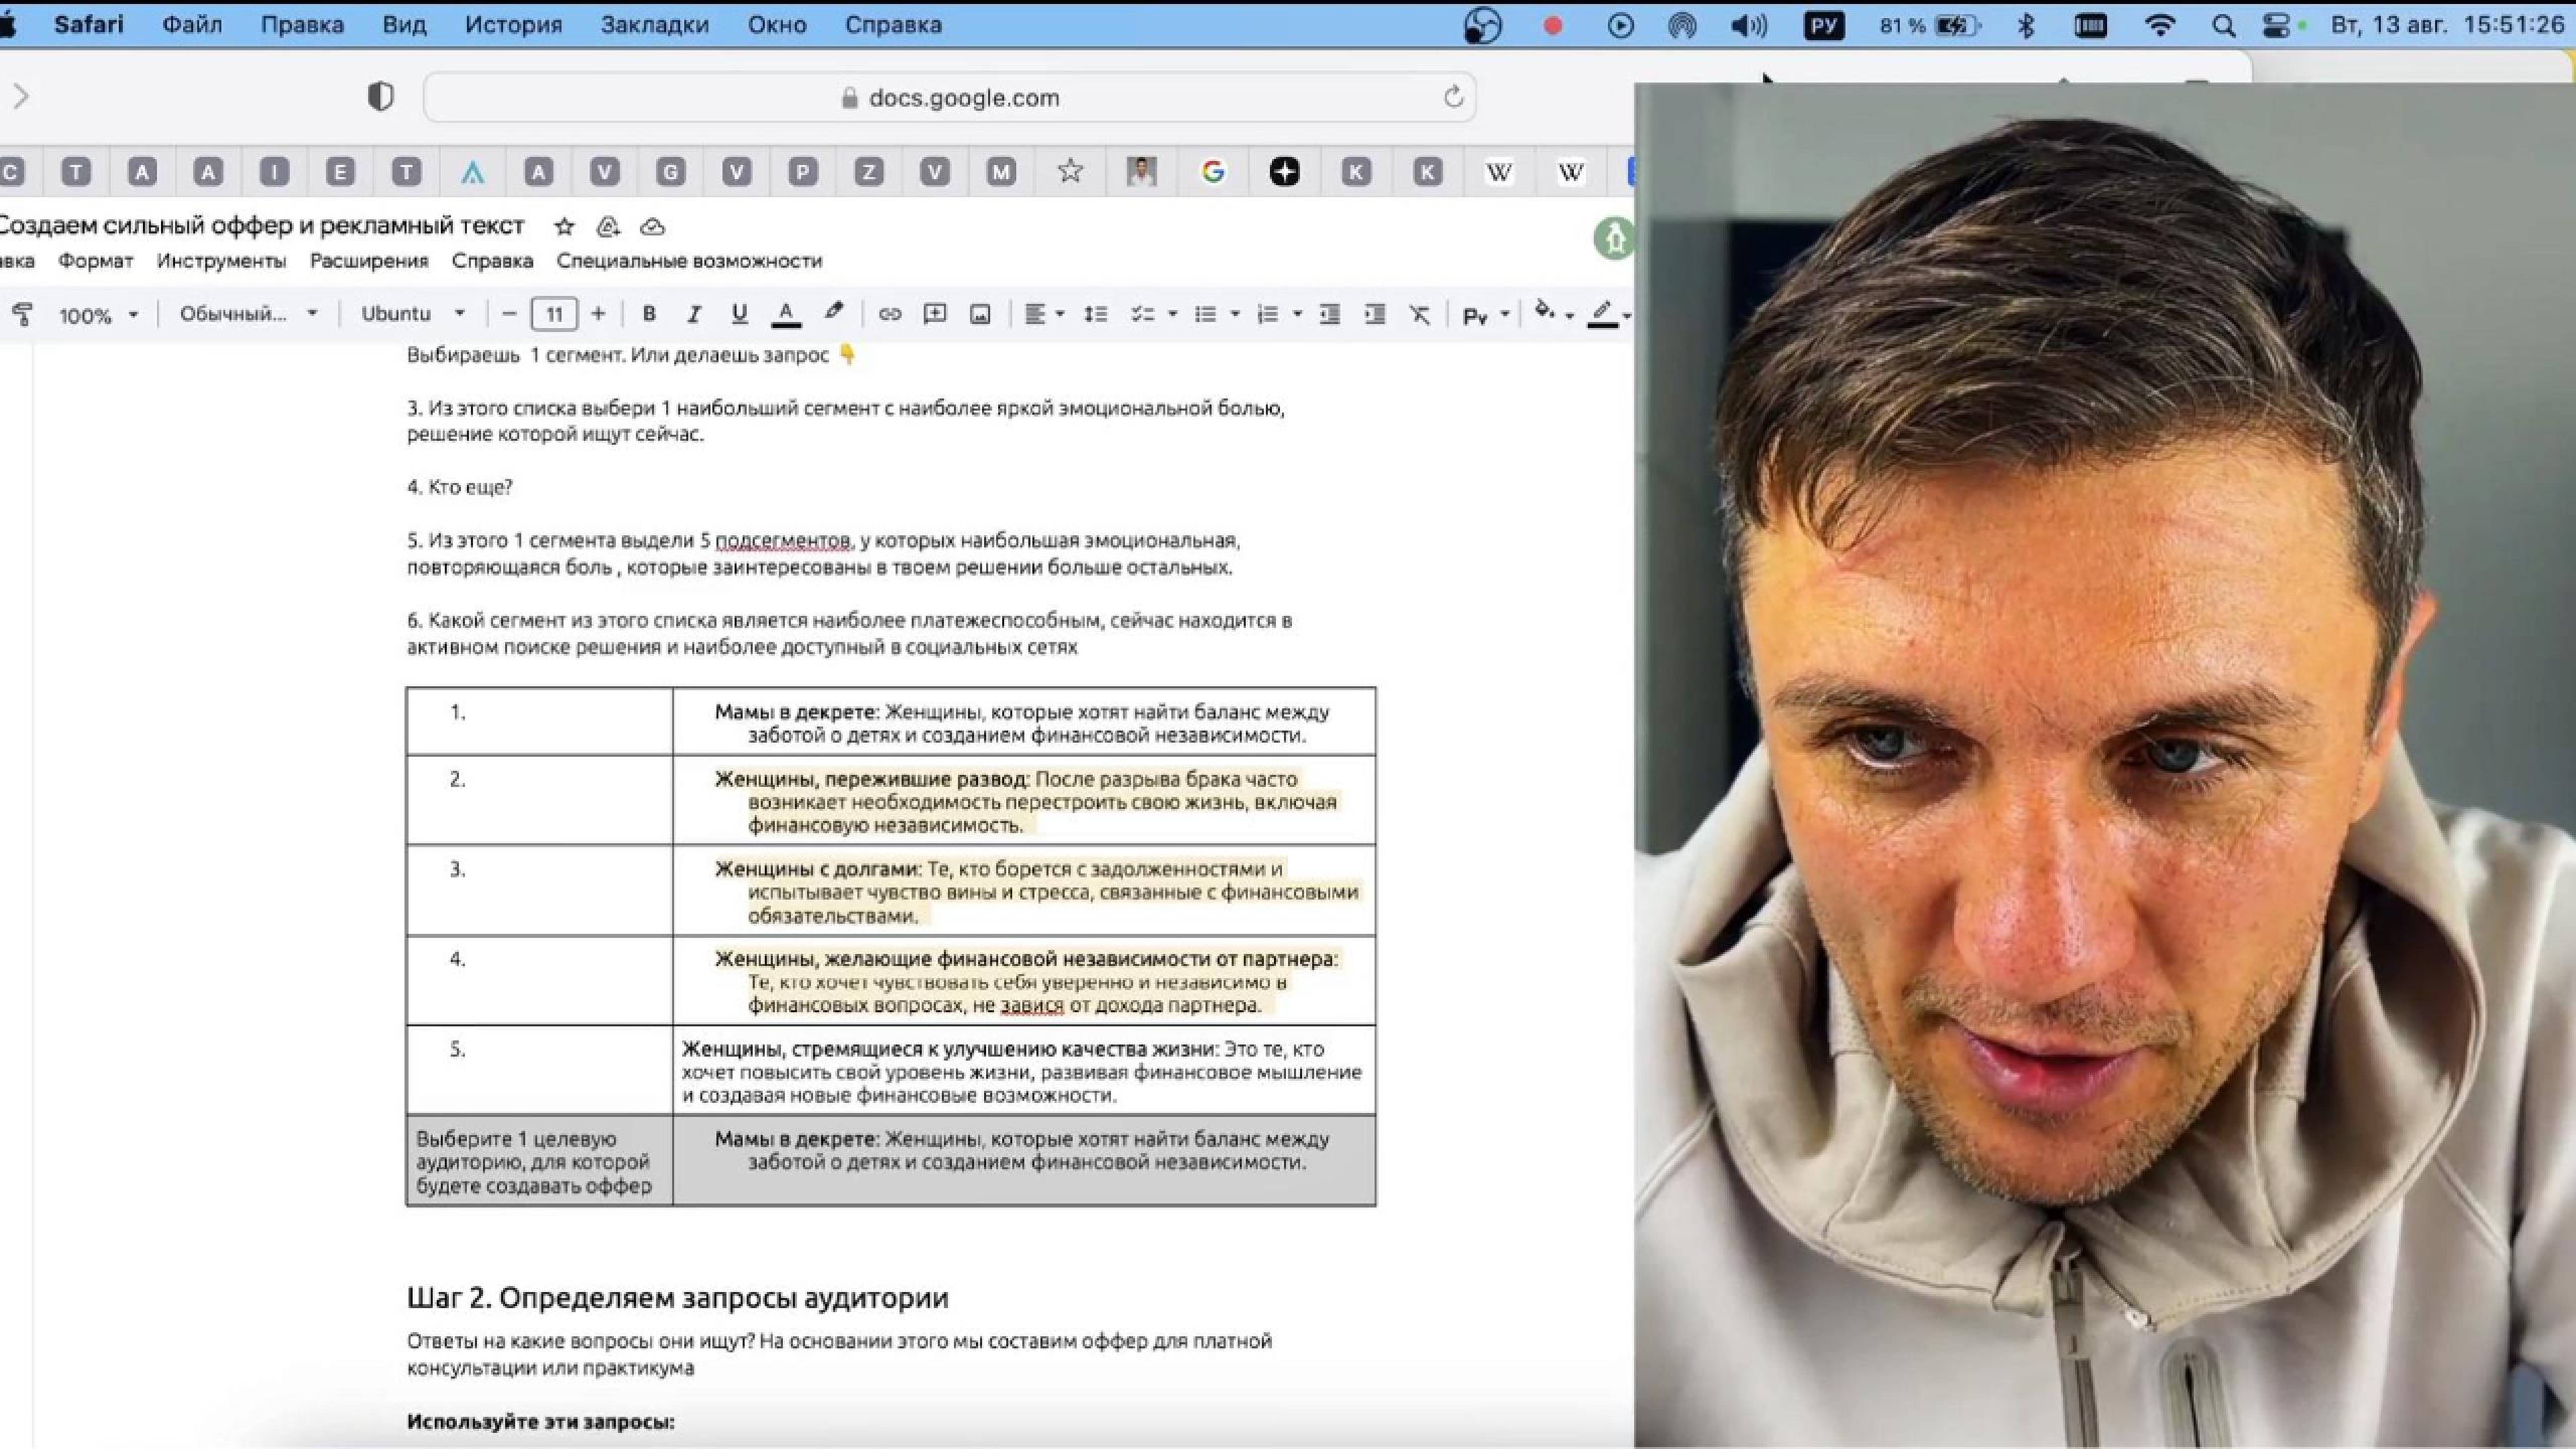
Task: Open the Расширения menu
Action: (x=368, y=261)
